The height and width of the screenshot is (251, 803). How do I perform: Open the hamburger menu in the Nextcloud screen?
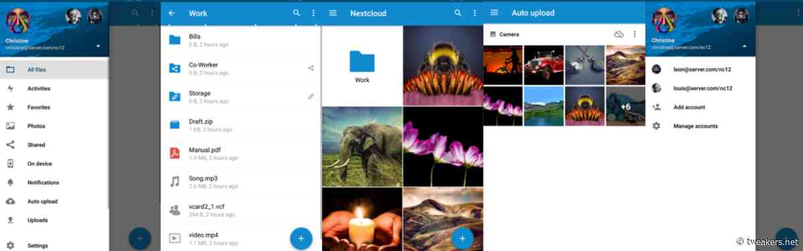coord(333,13)
